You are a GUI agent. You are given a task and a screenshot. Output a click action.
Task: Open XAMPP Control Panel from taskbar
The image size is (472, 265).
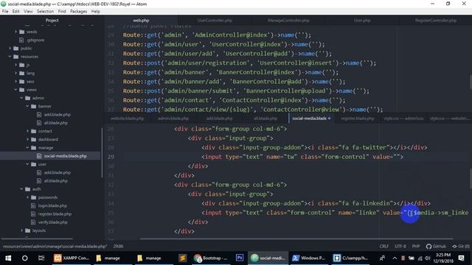[x=72, y=258]
